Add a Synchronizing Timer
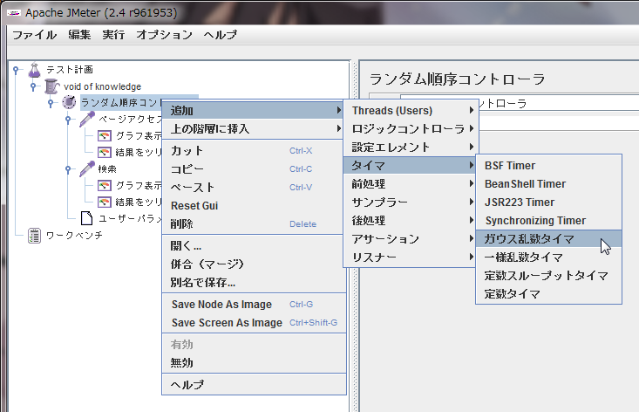The image size is (639, 412). point(548,221)
